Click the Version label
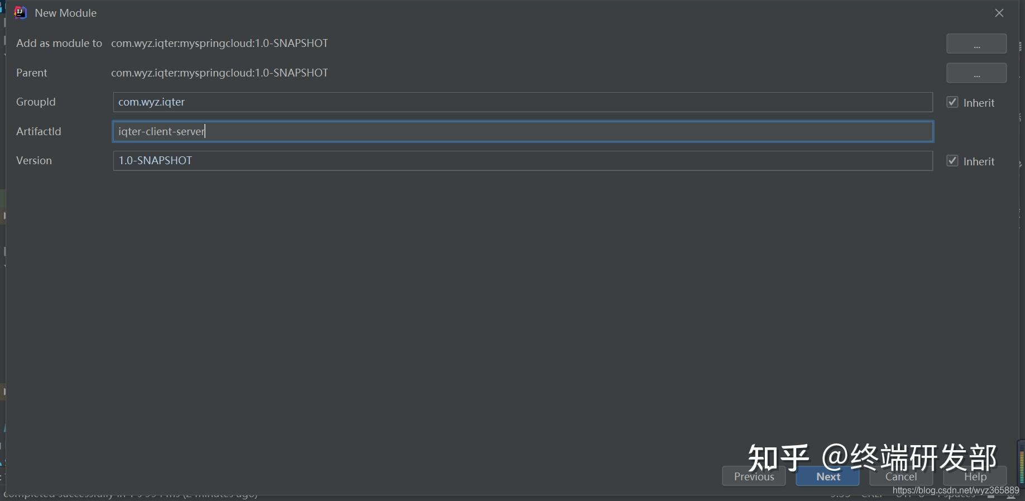This screenshot has width=1025, height=501. click(34, 161)
